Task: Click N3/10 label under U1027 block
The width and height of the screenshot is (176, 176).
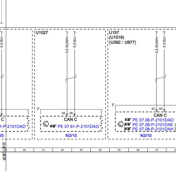Action: [71, 136]
